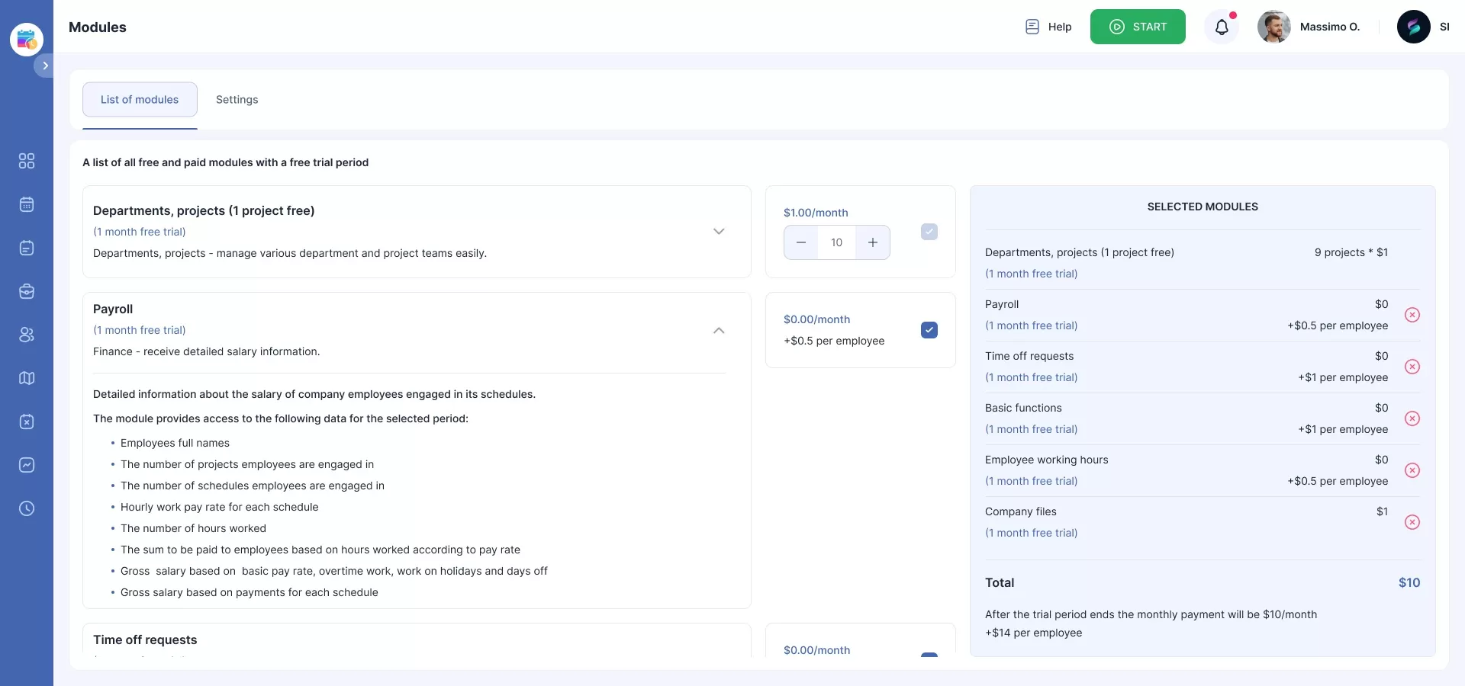Screen dimensions: 1465x686
Task: Open the briefcase icon in sidebar
Action: coord(27,291)
